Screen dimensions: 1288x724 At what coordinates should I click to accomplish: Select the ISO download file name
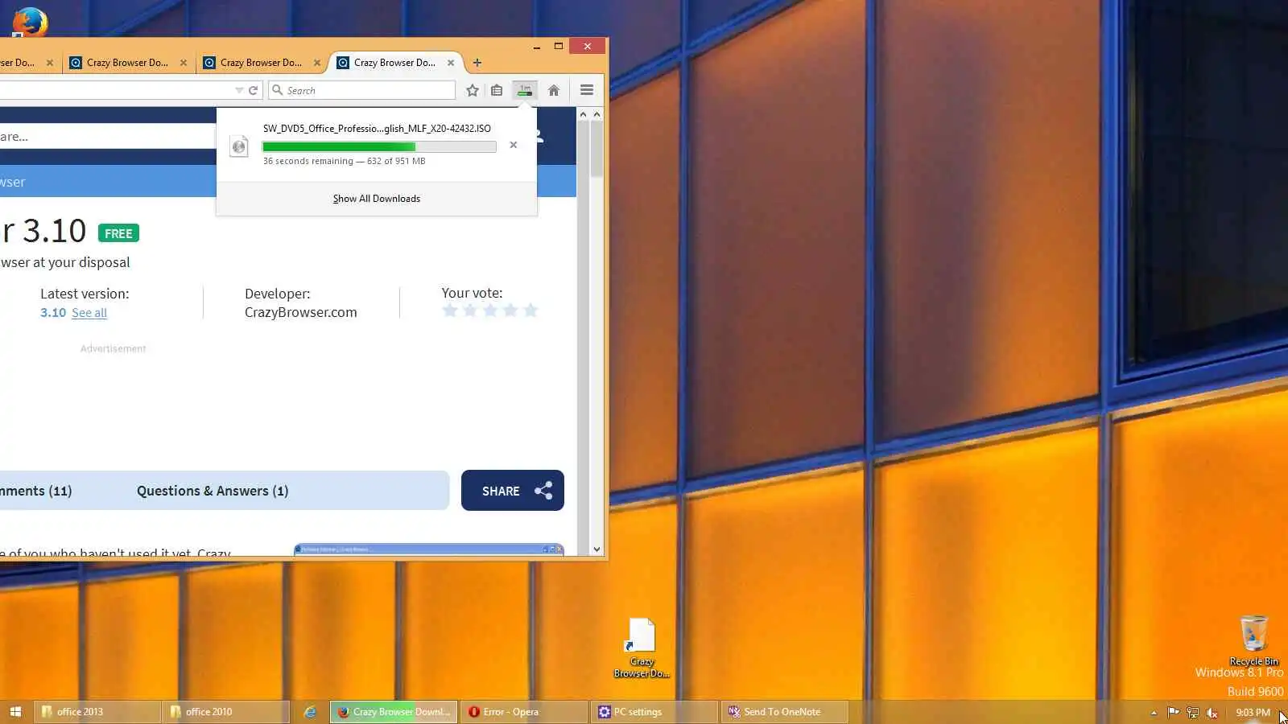pos(377,129)
